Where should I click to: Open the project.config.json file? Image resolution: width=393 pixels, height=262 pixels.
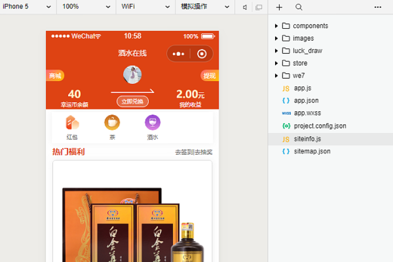320,126
